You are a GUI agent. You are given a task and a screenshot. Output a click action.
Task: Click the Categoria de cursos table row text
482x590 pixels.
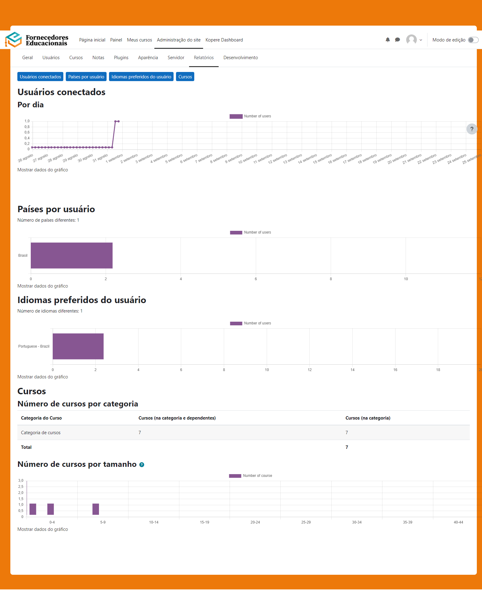pos(41,433)
